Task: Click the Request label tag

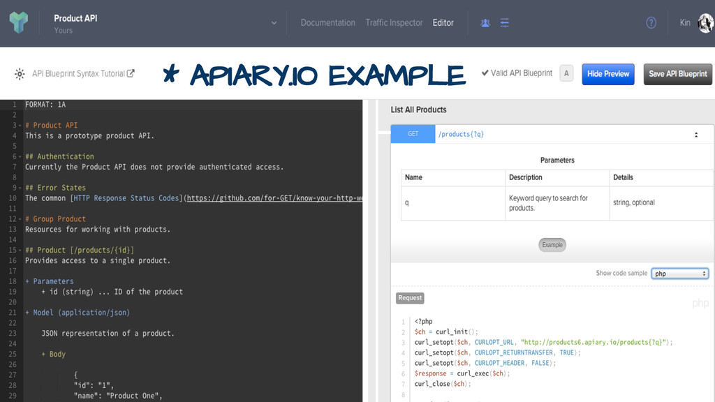Action: 410,298
